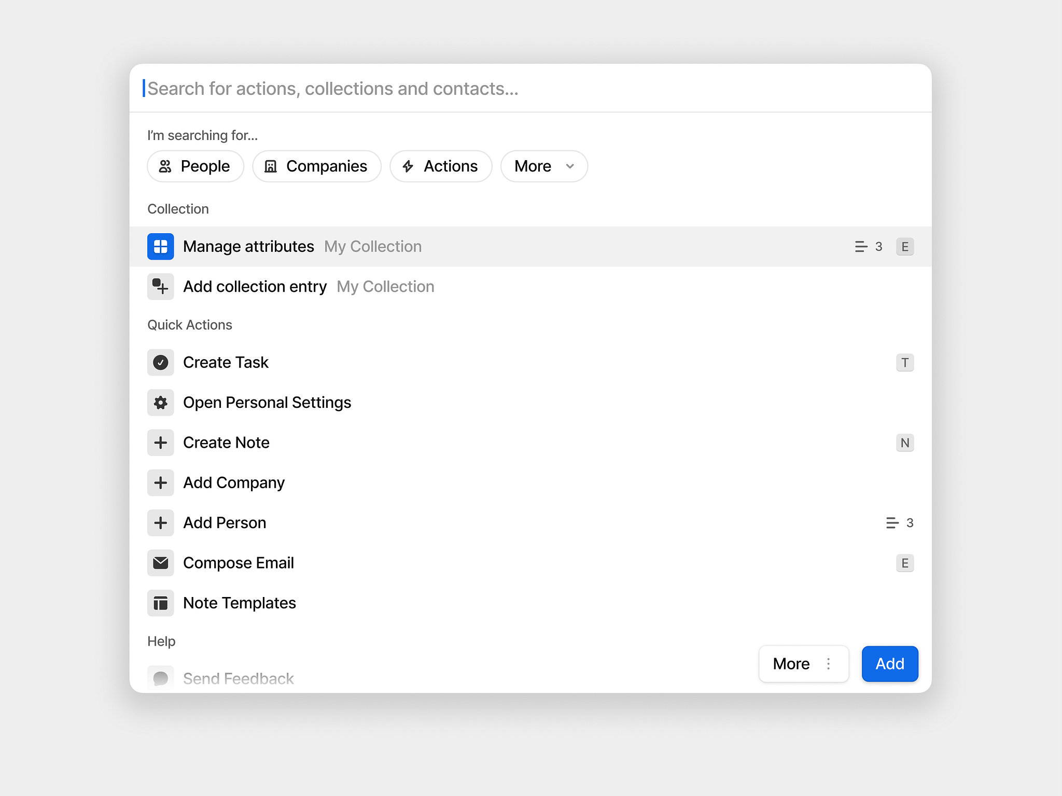Click the three-dot menu beside More
The width and height of the screenshot is (1062, 796).
click(828, 664)
